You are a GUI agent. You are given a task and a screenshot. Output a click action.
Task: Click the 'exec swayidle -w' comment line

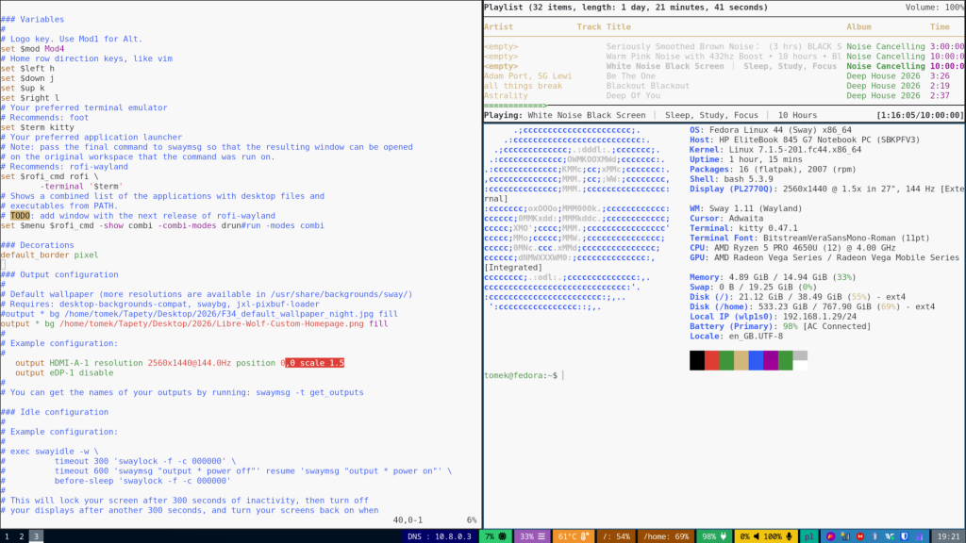point(49,452)
